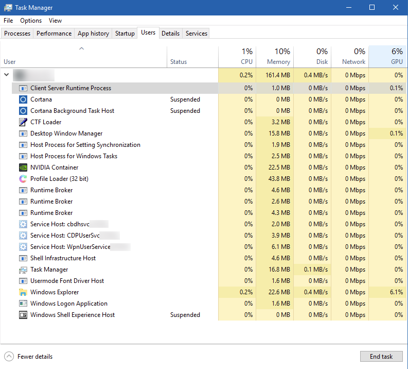Click the Cortana Background Task Host icon
Screen dimensions: 408x369
23,111
